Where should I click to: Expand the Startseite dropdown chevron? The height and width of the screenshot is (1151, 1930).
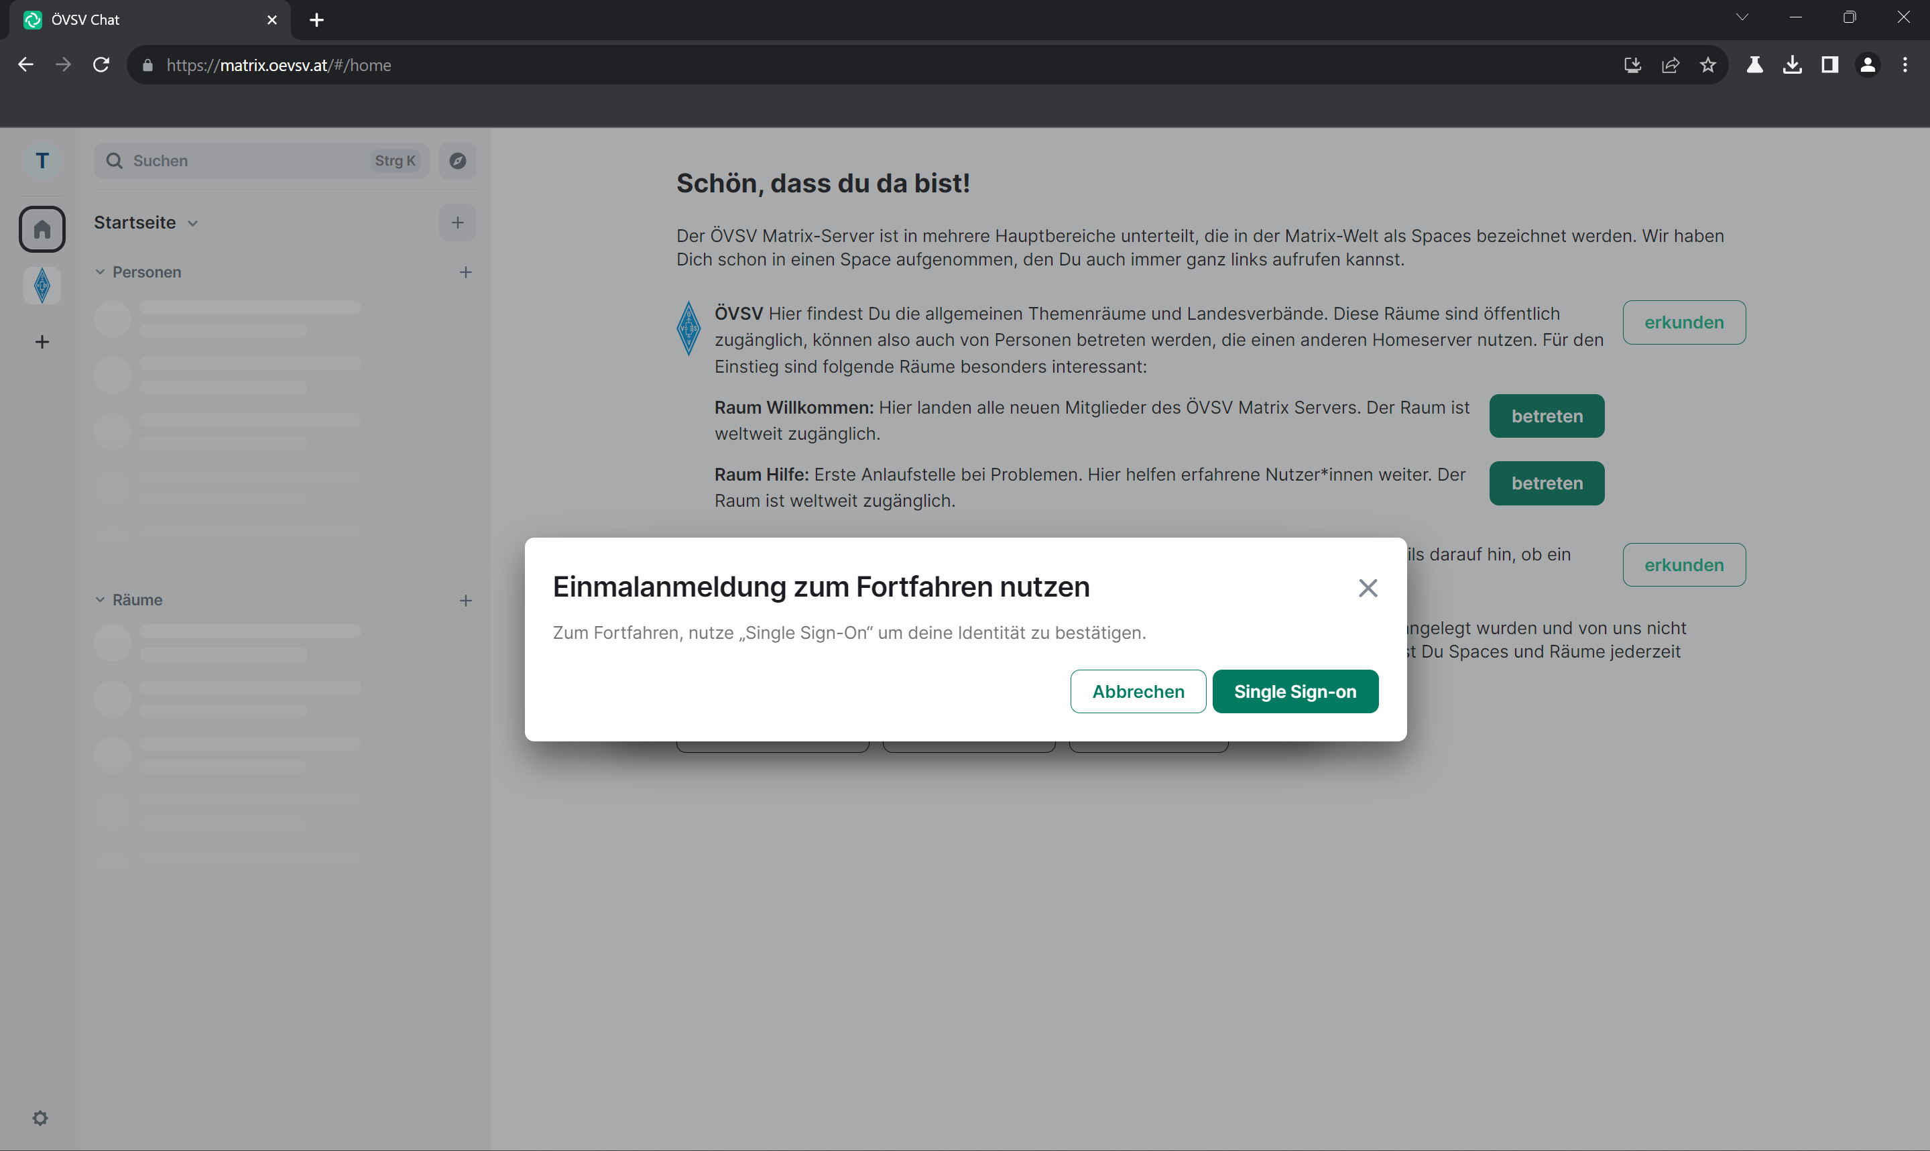(192, 223)
